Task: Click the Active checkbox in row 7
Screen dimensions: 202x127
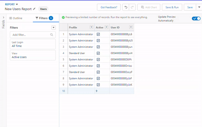Action: pyautogui.click(x=98, y=72)
